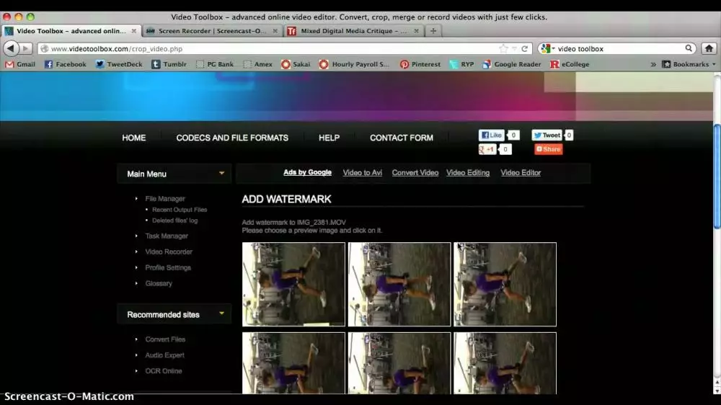721x405 pixels.
Task: Select the first preview image thumbnail
Action: click(293, 284)
